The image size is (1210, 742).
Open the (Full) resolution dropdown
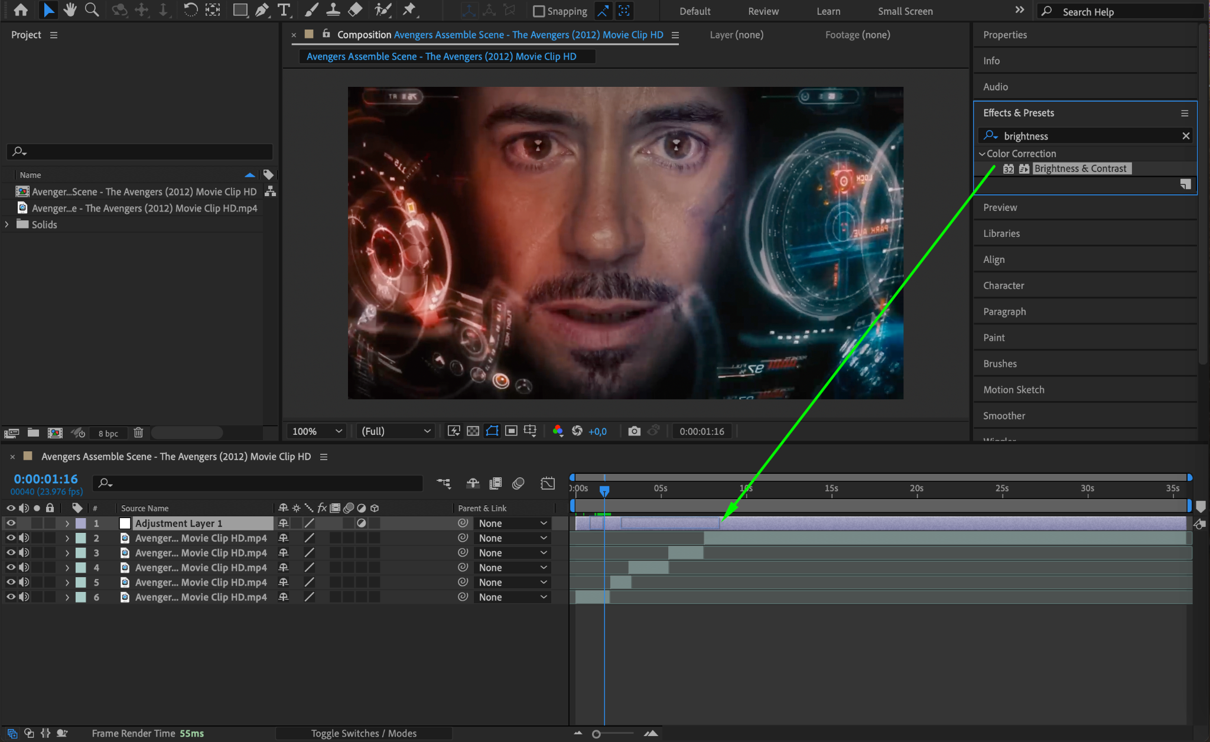[395, 431]
